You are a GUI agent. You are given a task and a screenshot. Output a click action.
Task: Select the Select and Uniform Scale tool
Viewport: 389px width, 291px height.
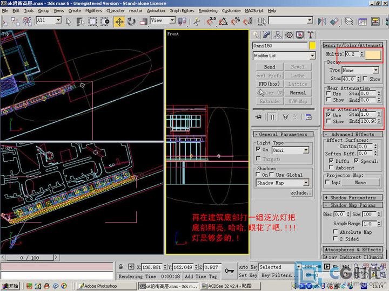(143, 22)
